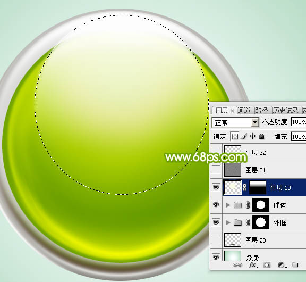Select 图层 32 layer thumbnail
Screen dimensions: 306x282
point(233,152)
